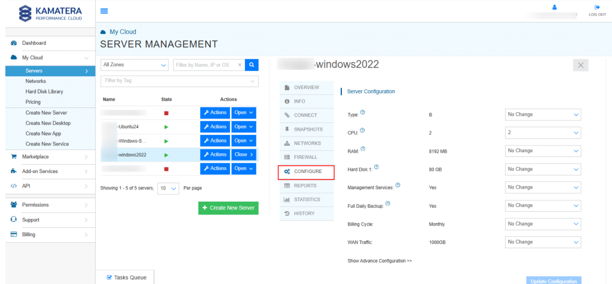Click the help icon next to CPU
This screenshot has height=284, width=612.
click(362, 131)
